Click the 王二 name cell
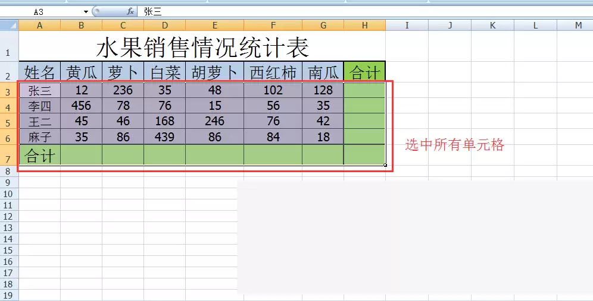 coord(40,121)
